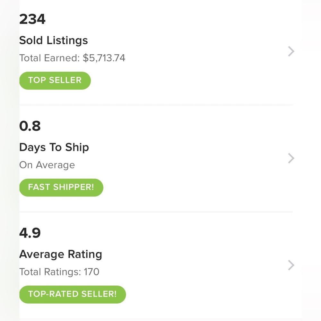321x321 pixels.
Task: Click the TOP SELLER badge
Action: coord(55,80)
